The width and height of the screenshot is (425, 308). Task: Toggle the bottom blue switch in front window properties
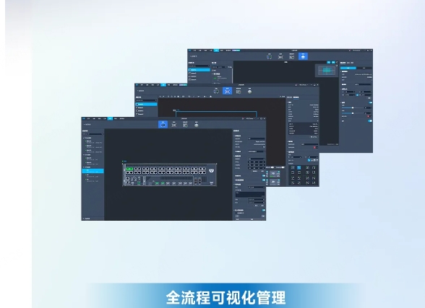(263, 210)
